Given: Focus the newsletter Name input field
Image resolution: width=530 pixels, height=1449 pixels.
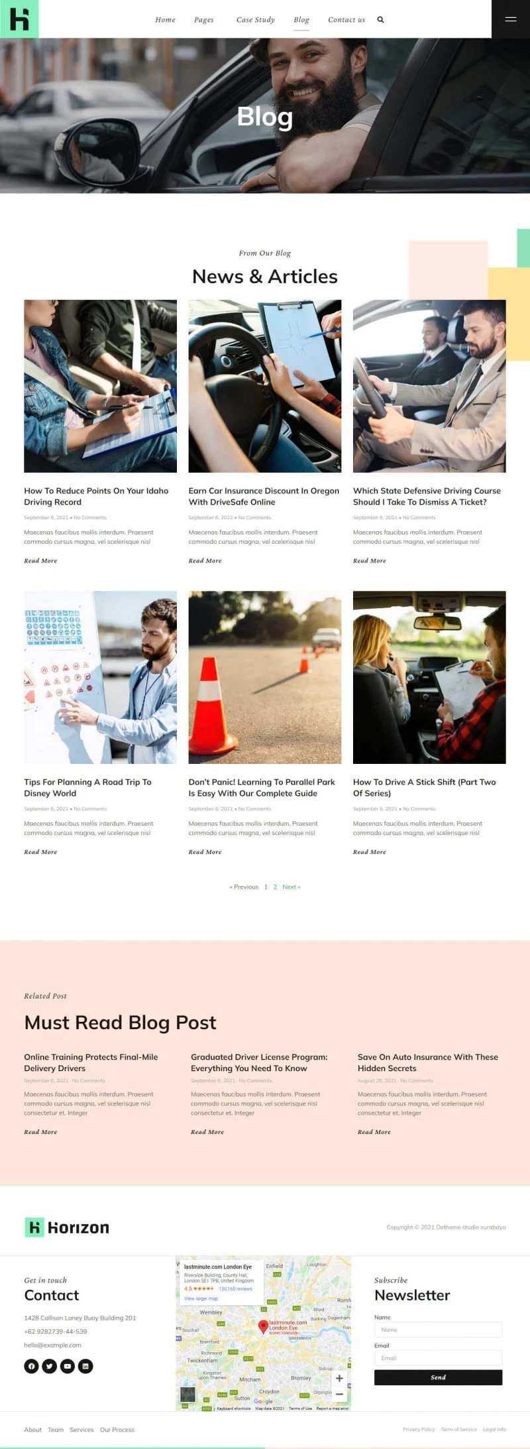Looking at the screenshot, I should click(x=438, y=1330).
